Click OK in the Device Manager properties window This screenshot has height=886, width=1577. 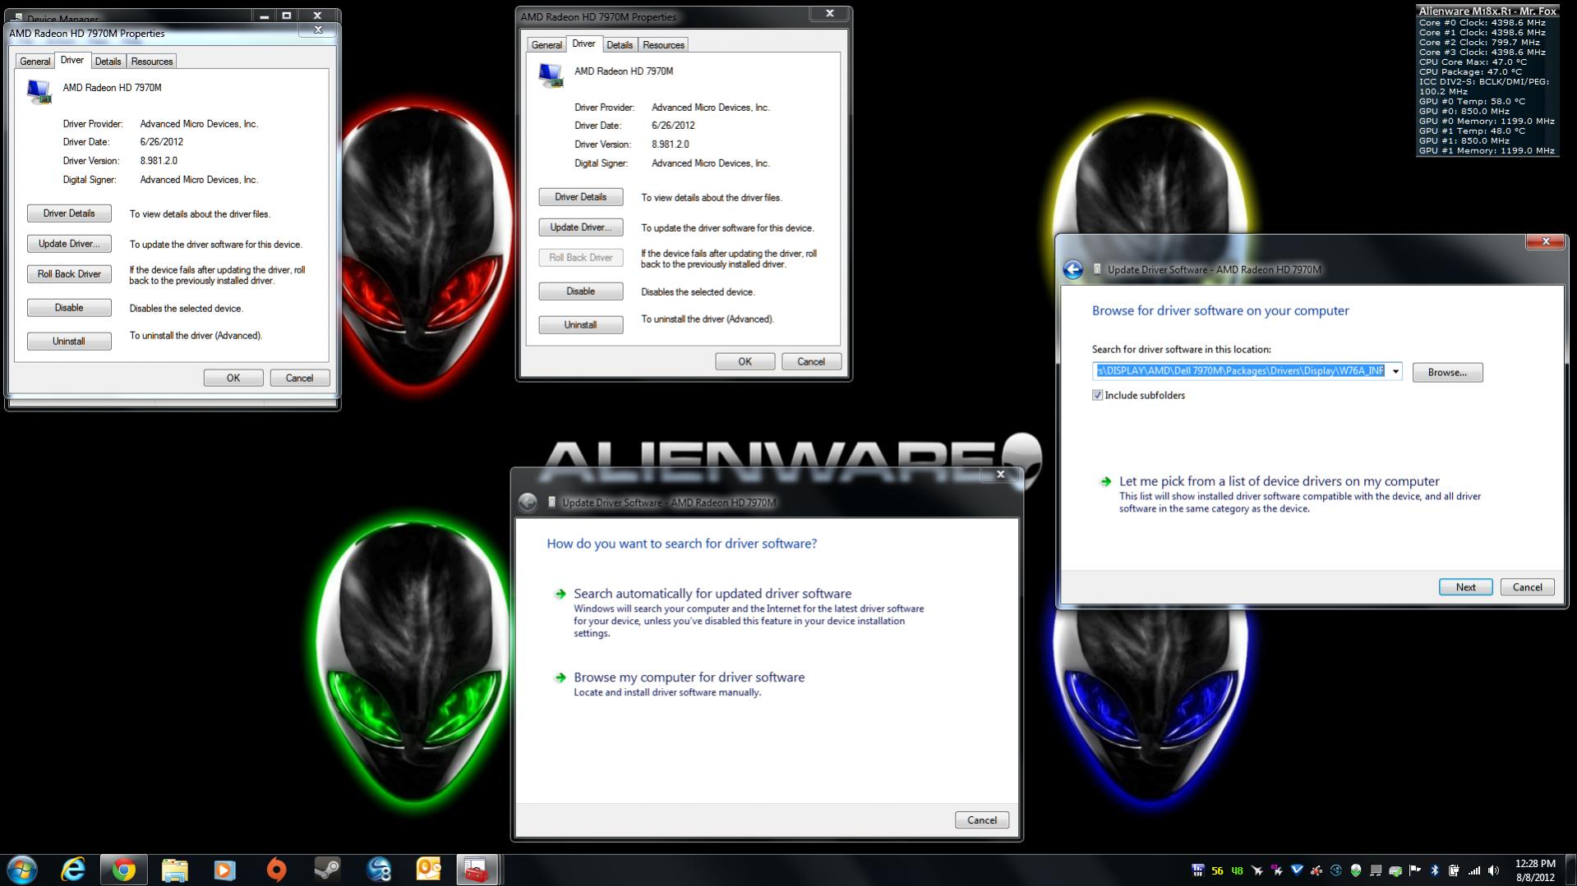point(233,378)
